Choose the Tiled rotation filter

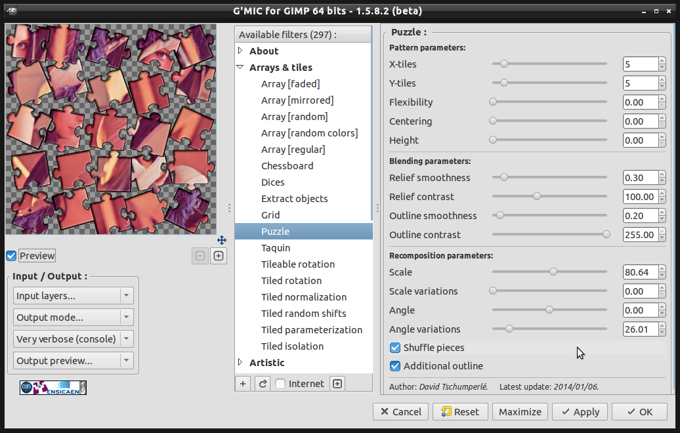click(x=291, y=280)
